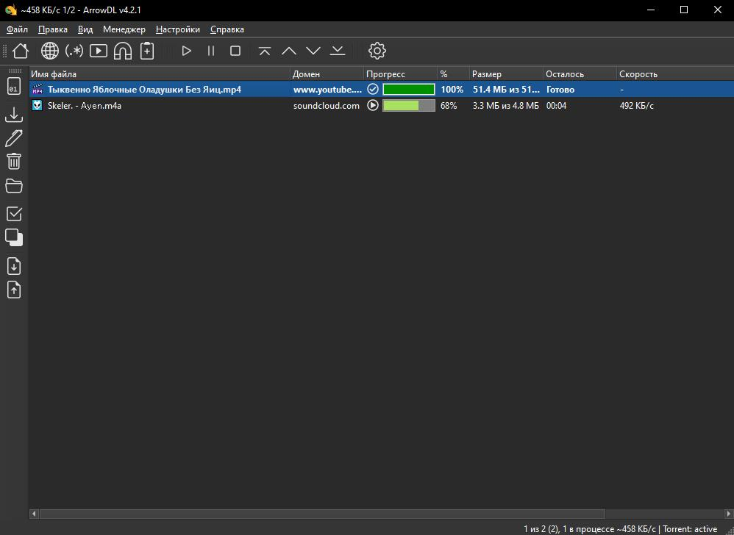Open the video stream download tool
The image size is (734, 535).
tap(99, 51)
